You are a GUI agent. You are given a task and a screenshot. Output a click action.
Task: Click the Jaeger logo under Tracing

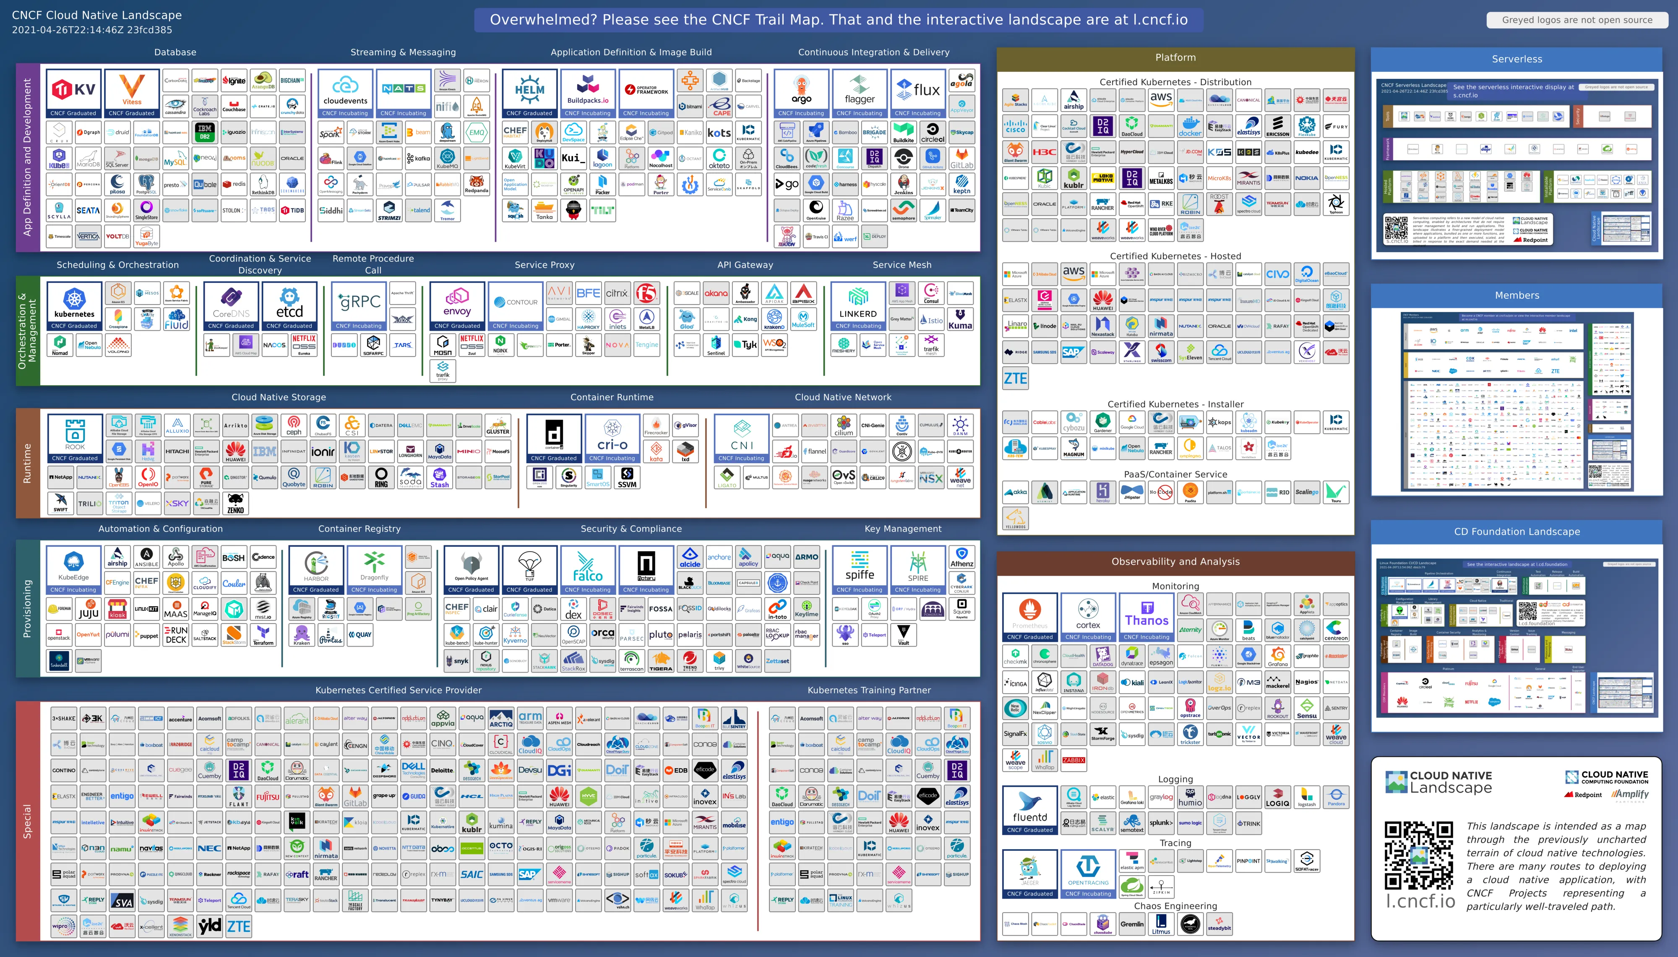(1029, 871)
